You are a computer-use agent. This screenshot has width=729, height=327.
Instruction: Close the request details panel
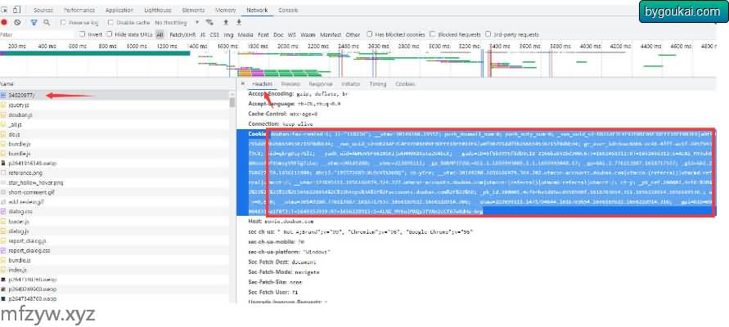tap(243, 83)
